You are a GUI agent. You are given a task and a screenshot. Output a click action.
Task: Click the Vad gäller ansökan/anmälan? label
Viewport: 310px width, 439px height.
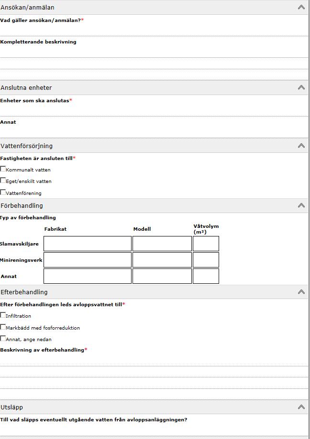click(41, 20)
